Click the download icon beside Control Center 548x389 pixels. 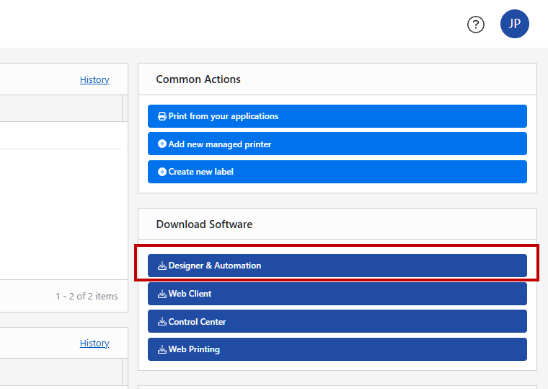click(162, 321)
